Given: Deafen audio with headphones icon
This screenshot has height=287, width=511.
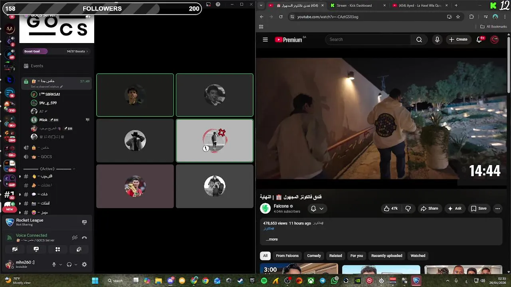Looking at the screenshot, I should 69,264.
